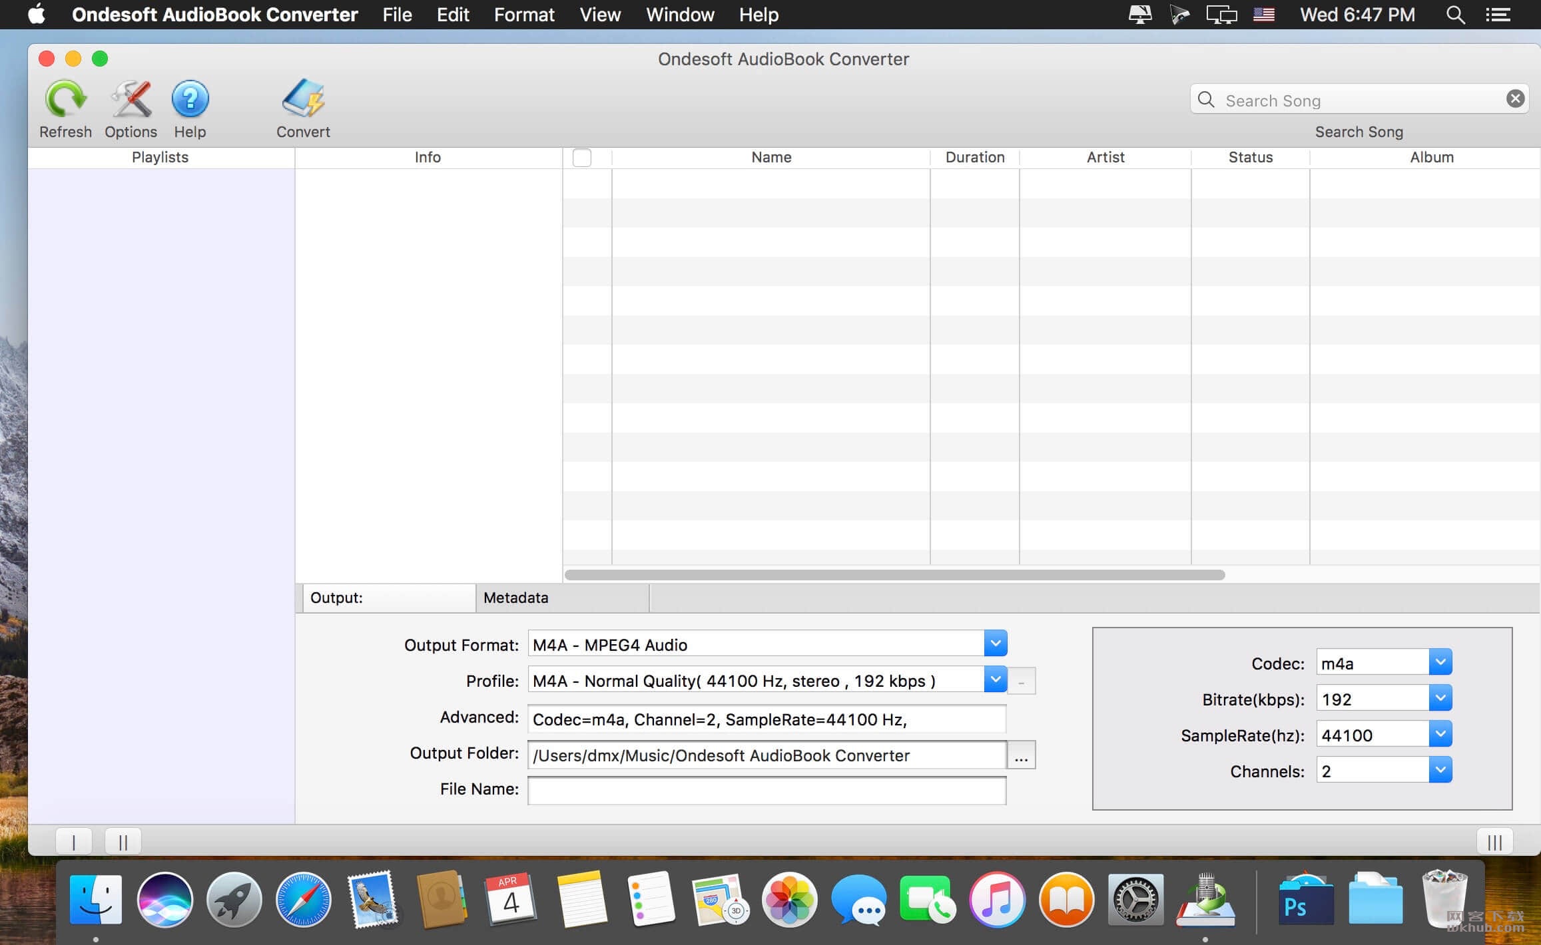Open Reminders list icon in Dock
The width and height of the screenshot is (1541, 945).
point(651,900)
